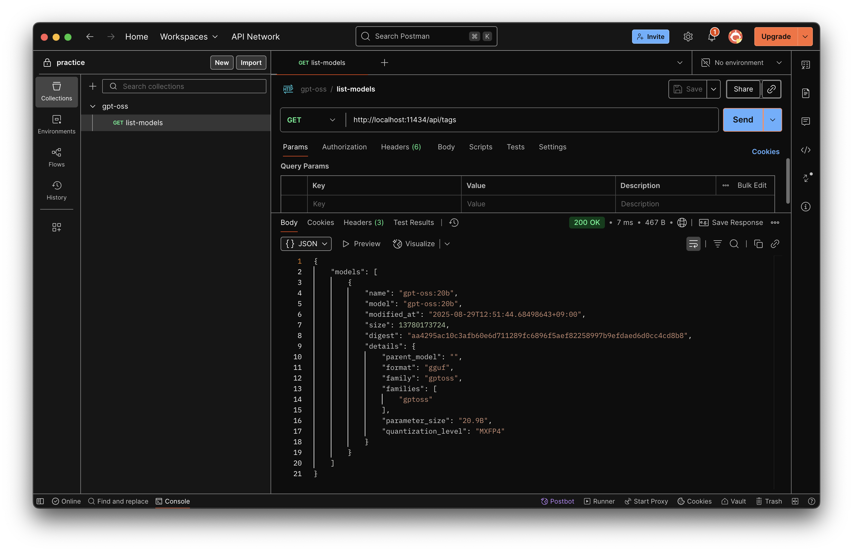Click the Cookies link under Send
Viewport: 853px width, 552px height.
tap(765, 151)
